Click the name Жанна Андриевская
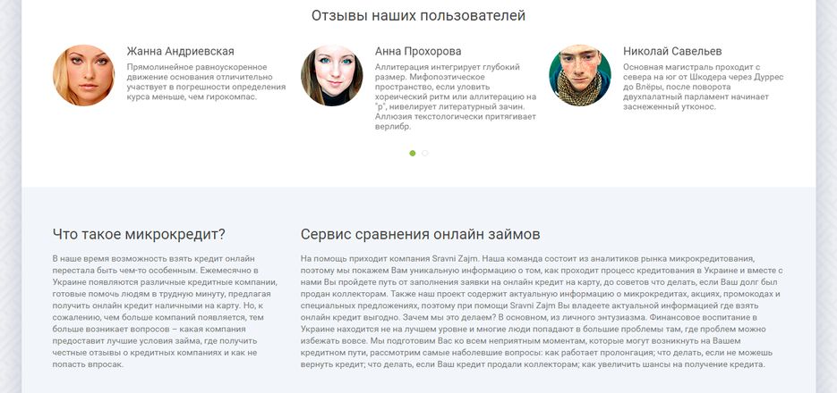 point(181,51)
